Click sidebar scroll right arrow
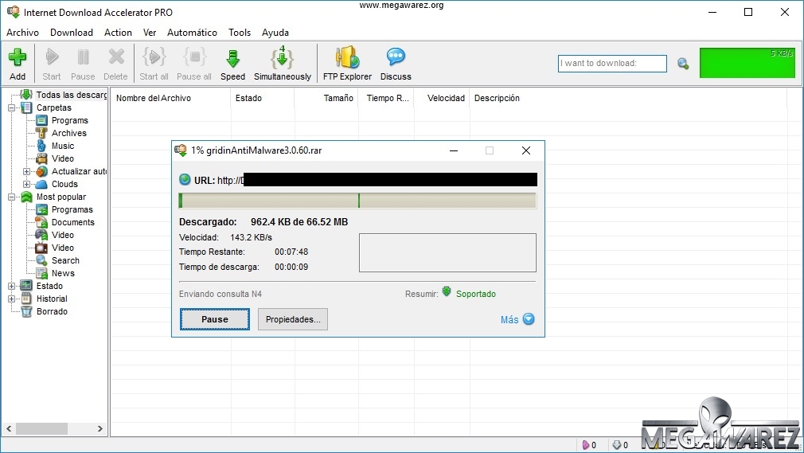The height and width of the screenshot is (453, 804). click(x=100, y=428)
